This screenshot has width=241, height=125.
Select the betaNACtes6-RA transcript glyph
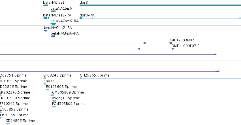click(x=53, y=24)
